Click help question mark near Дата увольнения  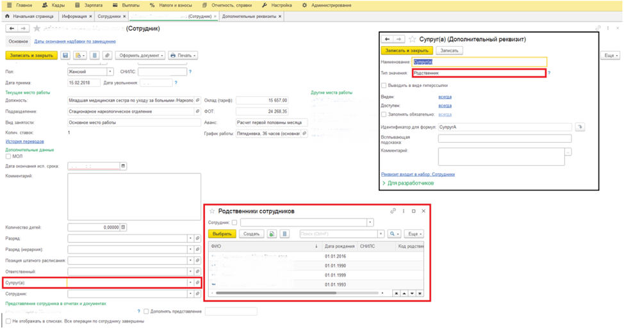(x=176, y=83)
